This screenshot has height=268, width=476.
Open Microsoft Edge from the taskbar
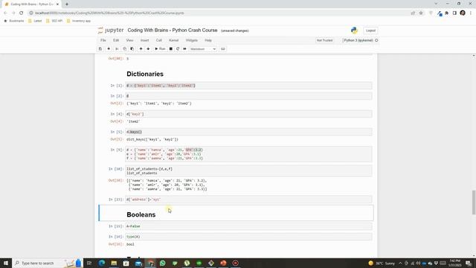pyautogui.click(x=102, y=263)
